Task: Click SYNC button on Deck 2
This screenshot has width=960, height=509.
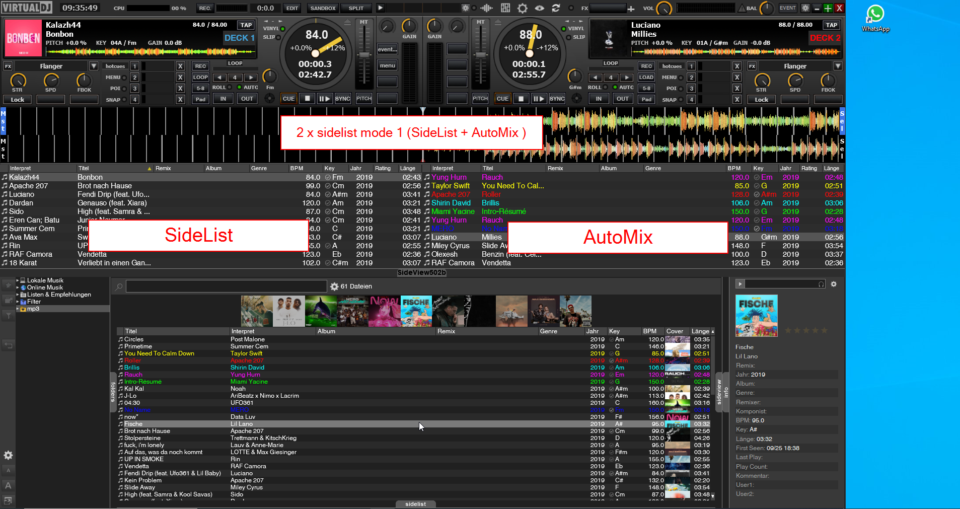Action: click(x=557, y=99)
